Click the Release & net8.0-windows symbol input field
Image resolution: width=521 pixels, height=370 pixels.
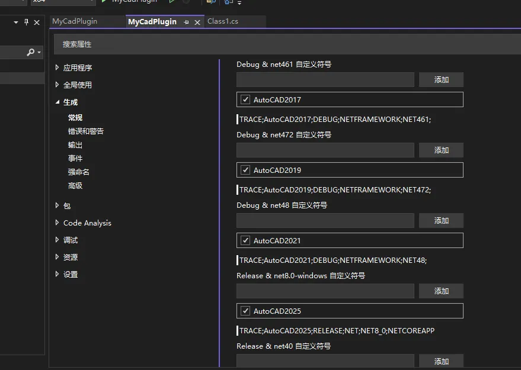(x=325, y=291)
